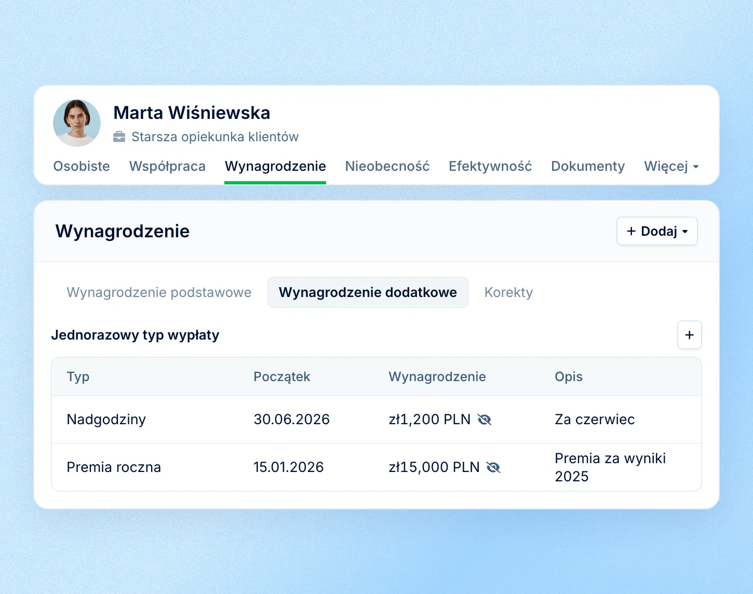Click the date 30.06.2026
Image resolution: width=753 pixels, height=594 pixels.
click(291, 420)
